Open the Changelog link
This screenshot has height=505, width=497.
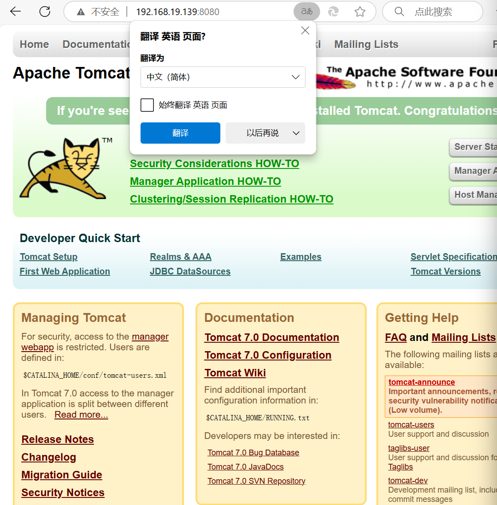[x=49, y=457]
